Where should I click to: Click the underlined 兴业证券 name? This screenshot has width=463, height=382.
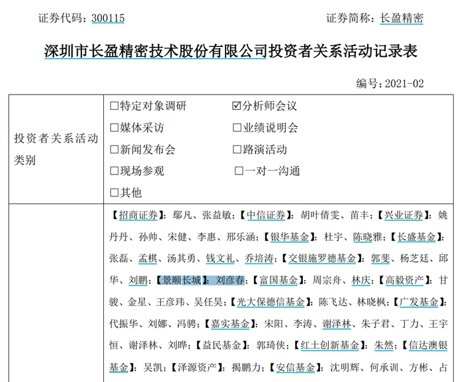pyautogui.click(x=403, y=215)
